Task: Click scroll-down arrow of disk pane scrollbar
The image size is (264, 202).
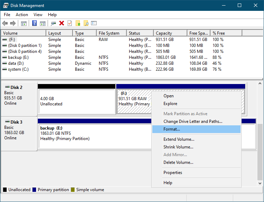Action: 260,183
